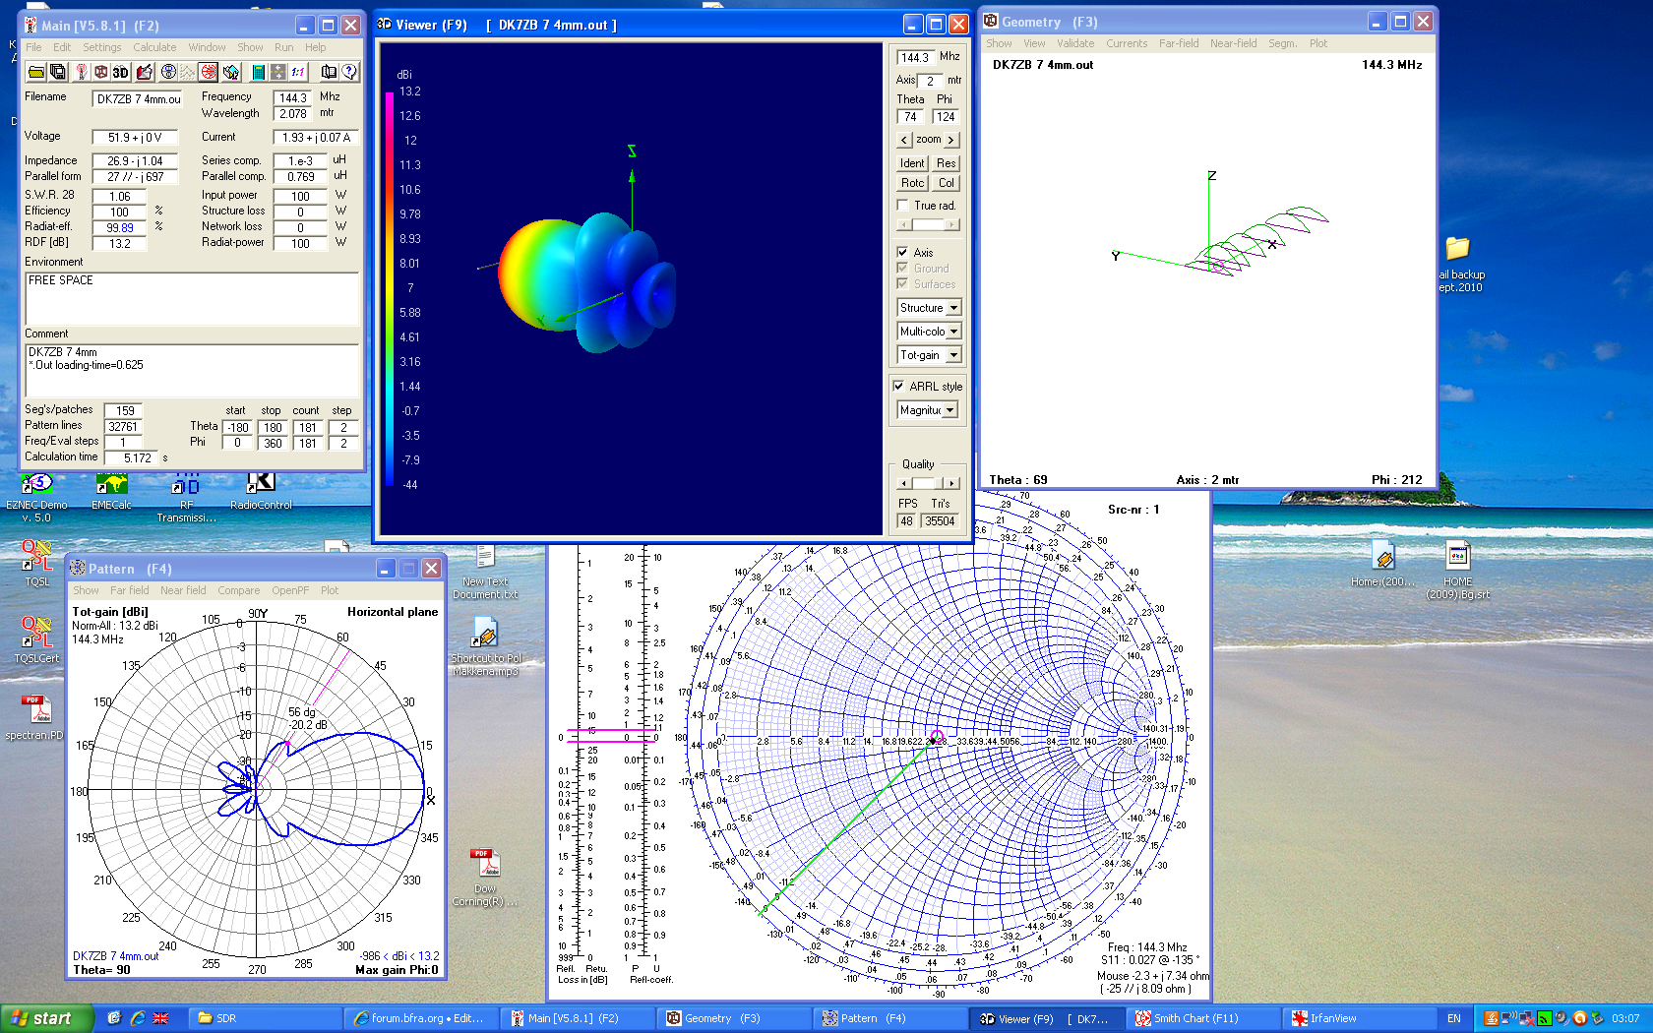
Task: Click the help question mark icon
Action: pos(349,72)
